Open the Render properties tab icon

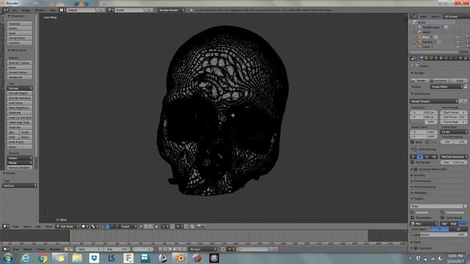[x=422, y=58]
